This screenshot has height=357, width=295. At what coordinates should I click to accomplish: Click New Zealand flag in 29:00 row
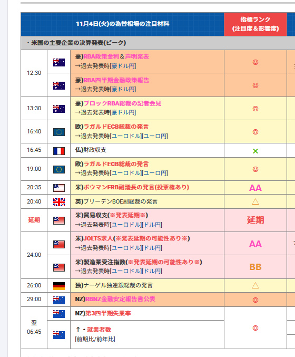59,300
